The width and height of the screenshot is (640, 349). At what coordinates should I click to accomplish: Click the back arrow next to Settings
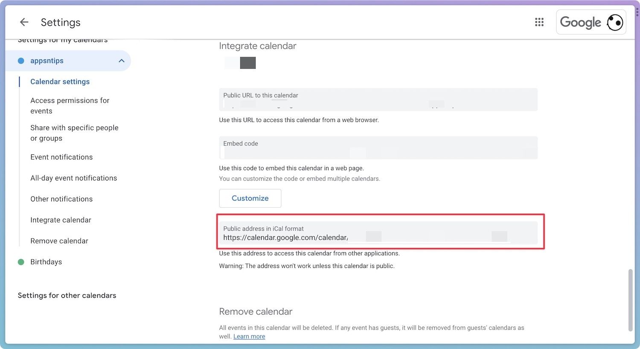point(24,22)
